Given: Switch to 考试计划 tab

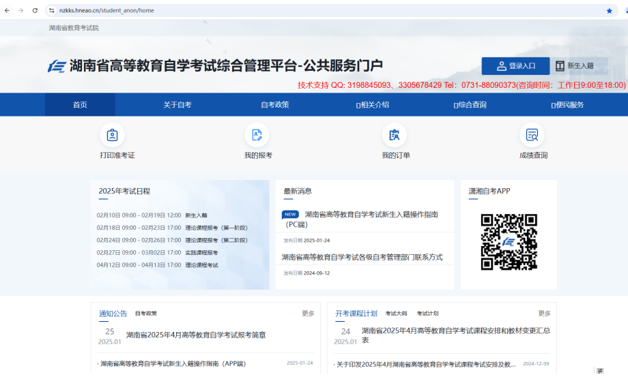Looking at the screenshot, I should coord(427,314).
